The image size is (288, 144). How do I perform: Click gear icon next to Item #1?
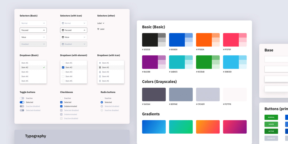[100, 63]
